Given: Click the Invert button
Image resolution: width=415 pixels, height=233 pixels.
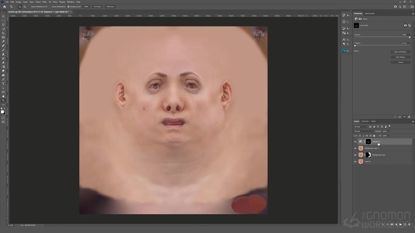Looking at the screenshot, I should pyautogui.click(x=401, y=62).
